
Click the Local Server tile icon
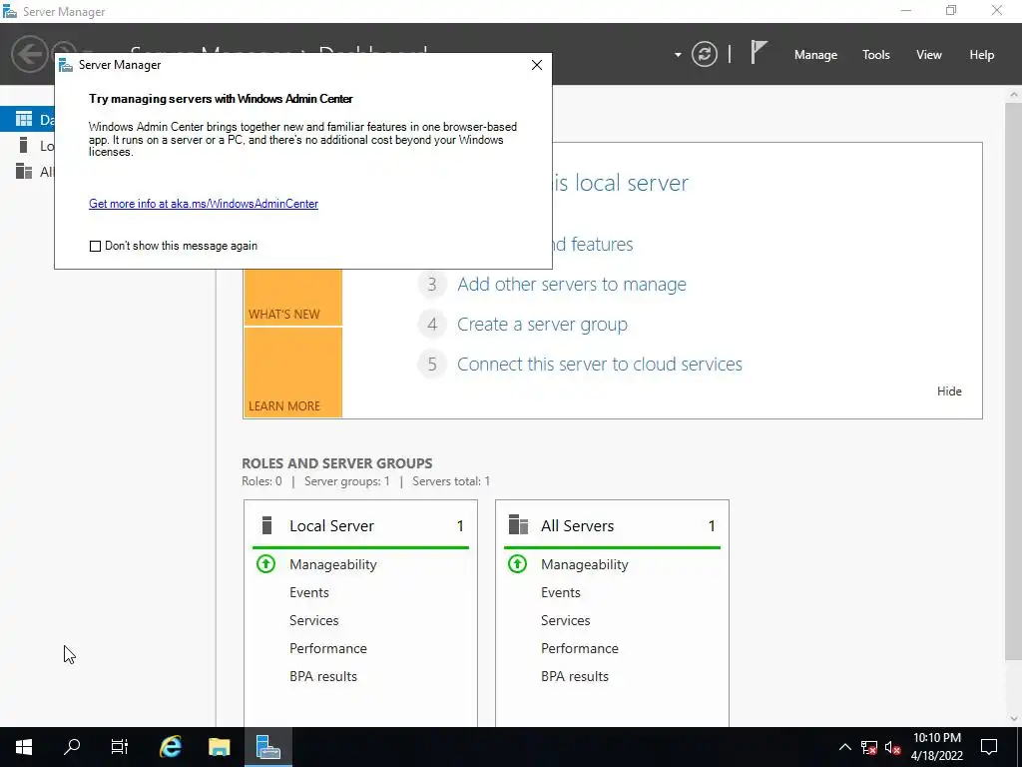266,525
